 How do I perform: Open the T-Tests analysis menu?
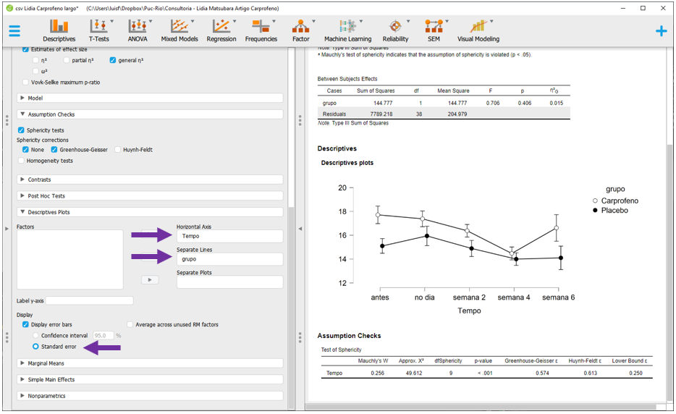coord(99,30)
